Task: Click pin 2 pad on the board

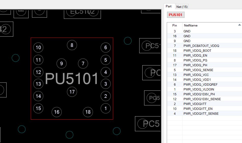Action: pyautogui.click(x=105, y=96)
